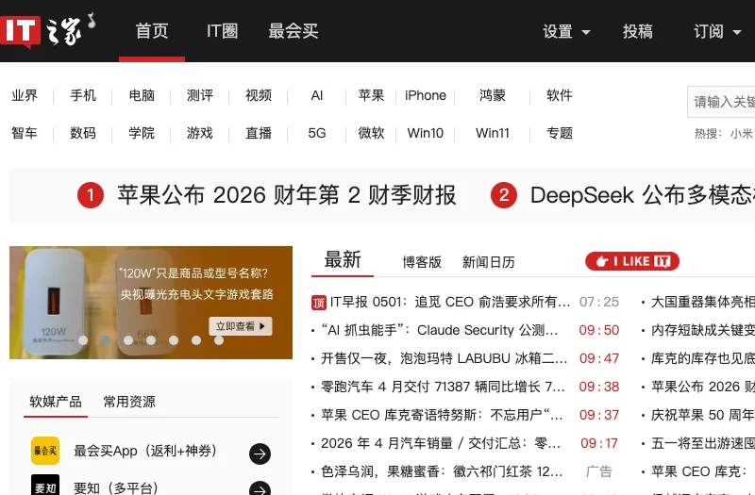
Task: Open the 鸿蒙 category
Action: pyautogui.click(x=492, y=95)
